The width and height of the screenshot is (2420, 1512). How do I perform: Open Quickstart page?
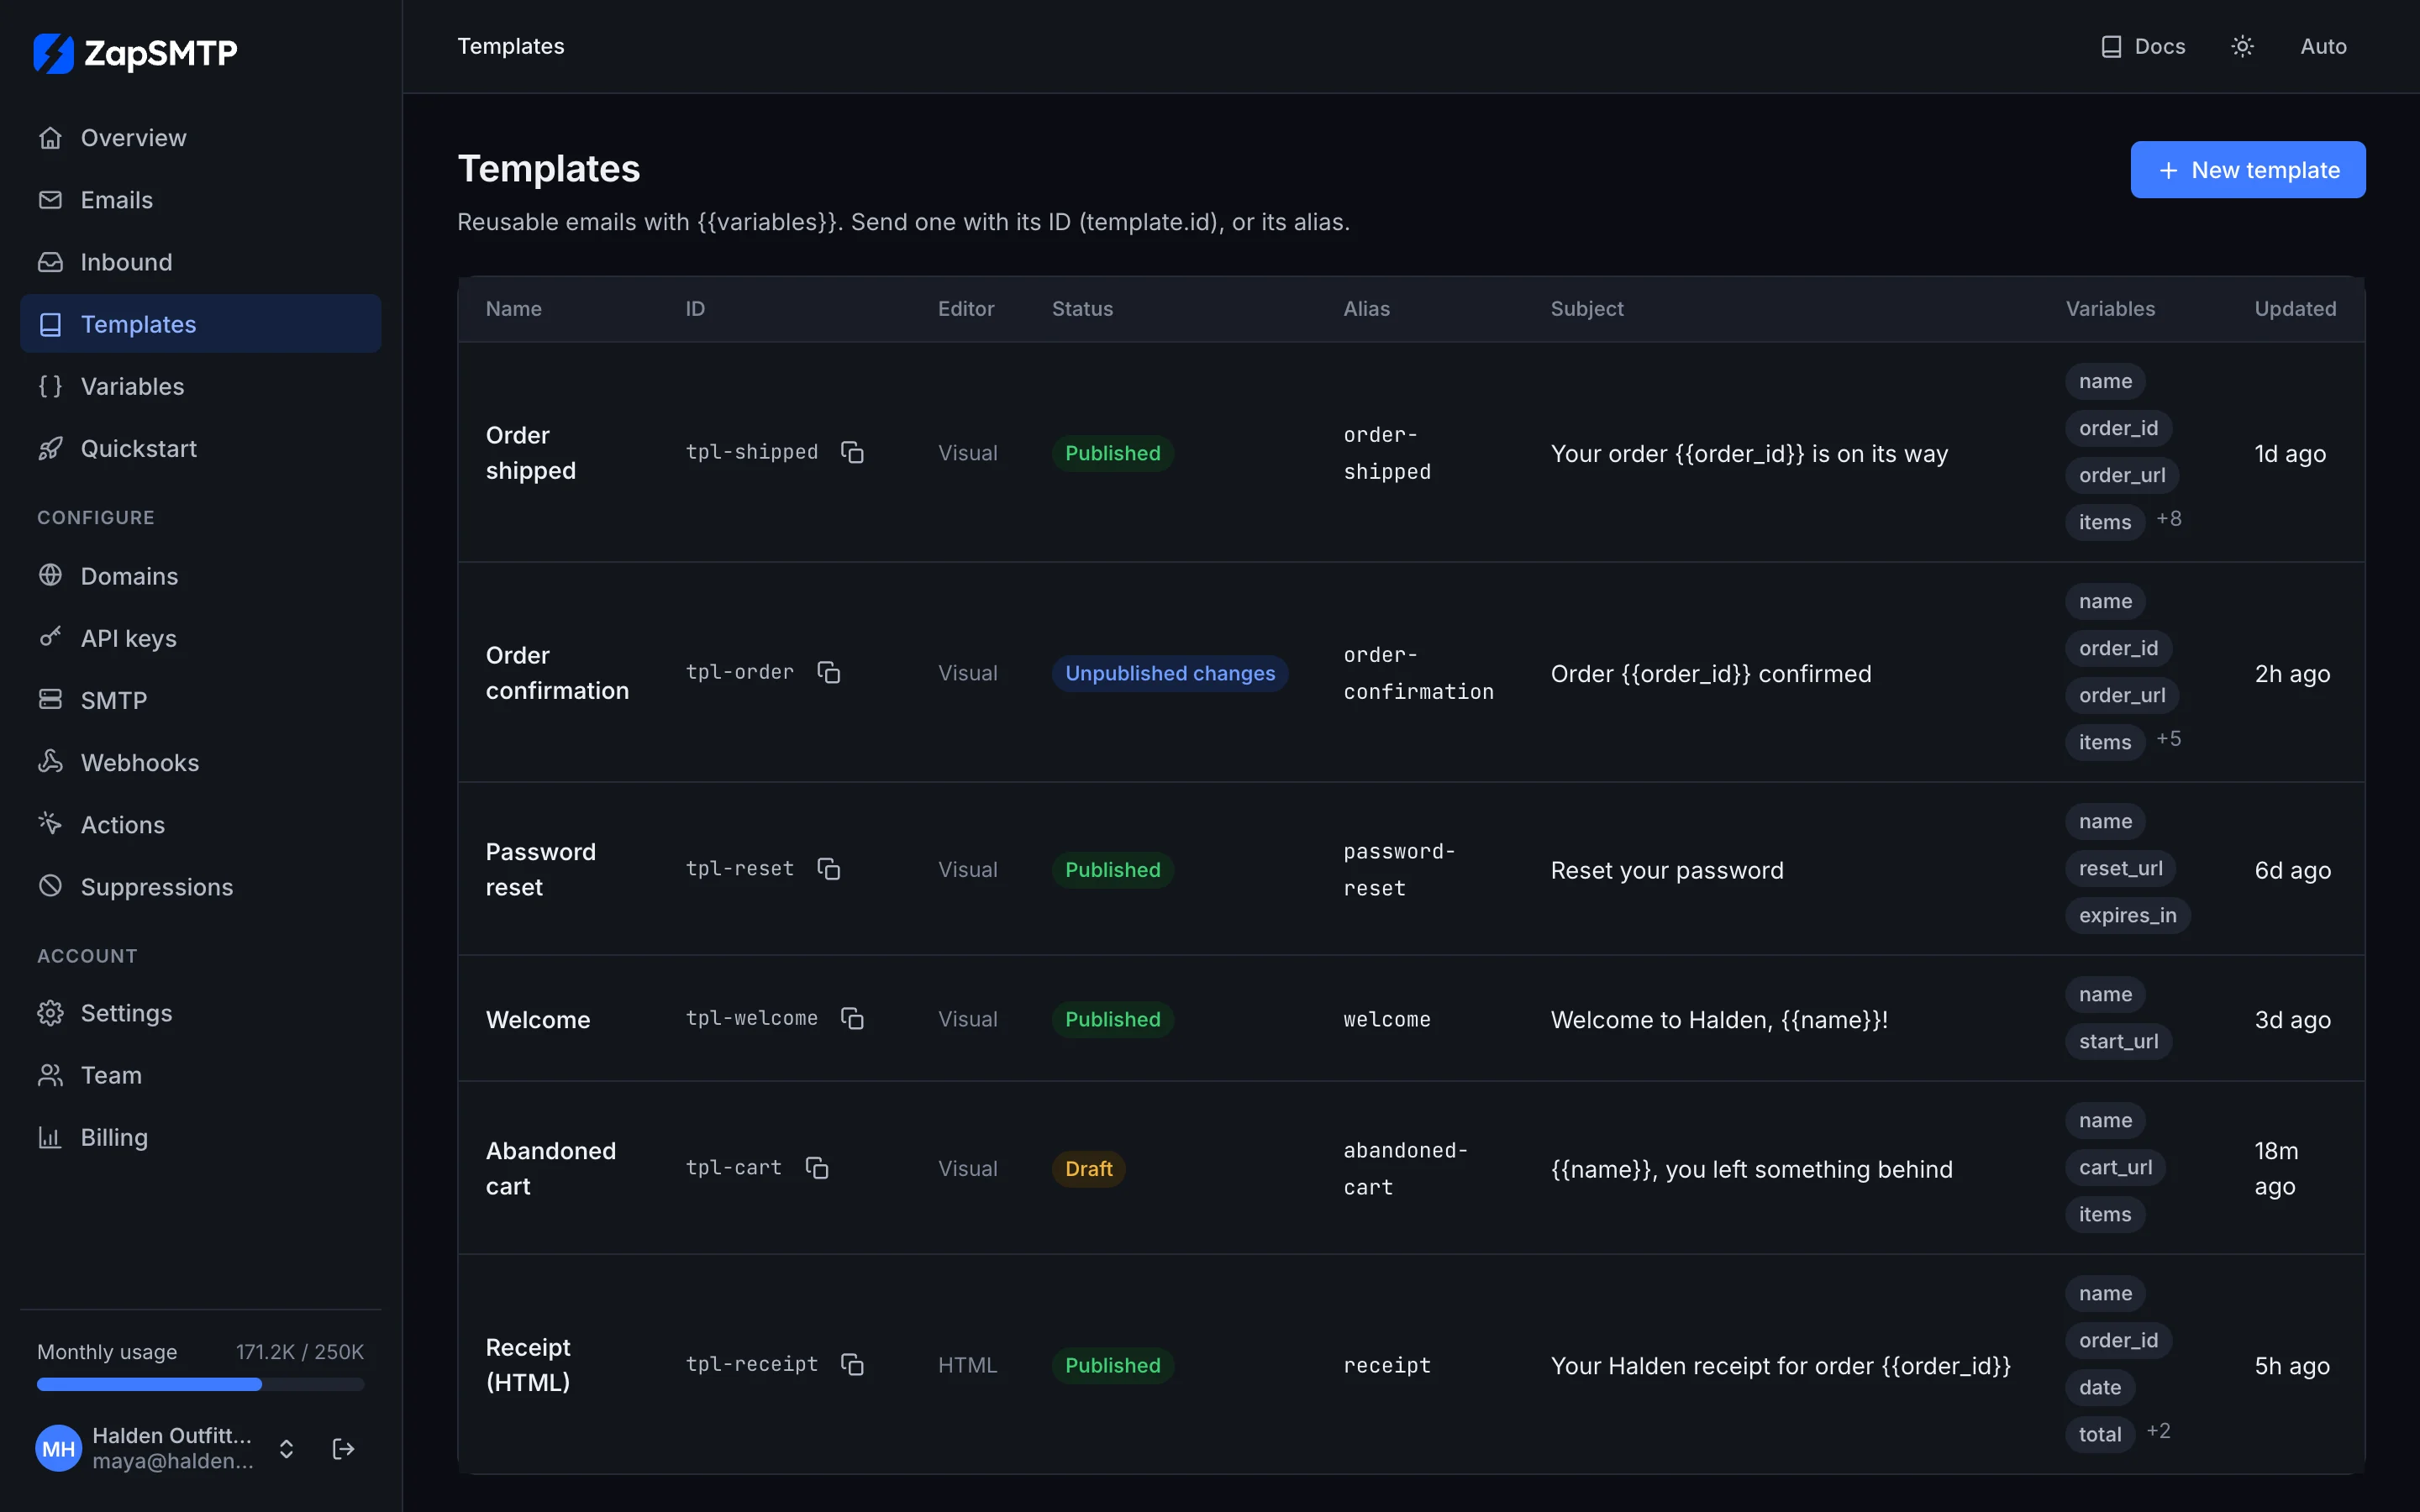tap(200, 448)
